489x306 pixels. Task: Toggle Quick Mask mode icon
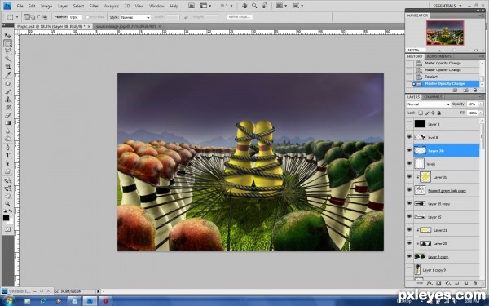[x=7, y=229]
